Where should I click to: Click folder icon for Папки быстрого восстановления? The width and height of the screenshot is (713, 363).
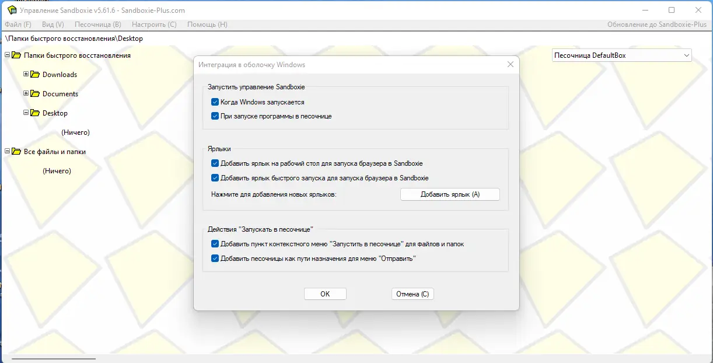17,55
